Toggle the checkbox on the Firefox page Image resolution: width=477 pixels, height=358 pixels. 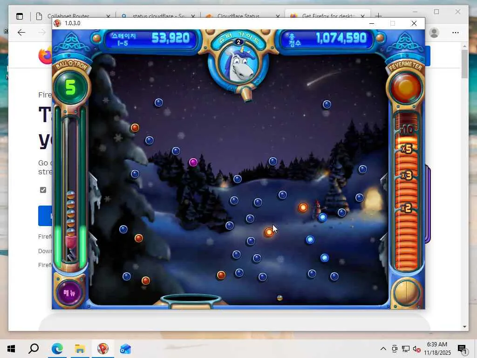pyautogui.click(x=43, y=190)
